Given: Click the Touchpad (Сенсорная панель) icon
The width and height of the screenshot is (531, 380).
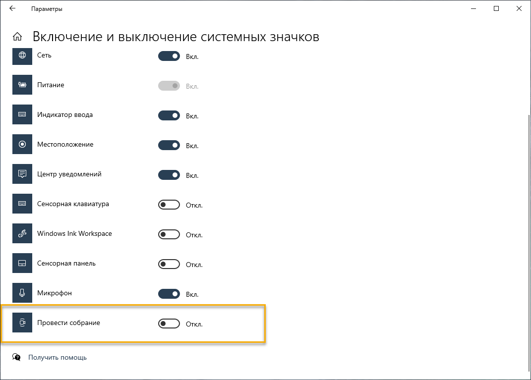Looking at the screenshot, I should (x=22, y=264).
